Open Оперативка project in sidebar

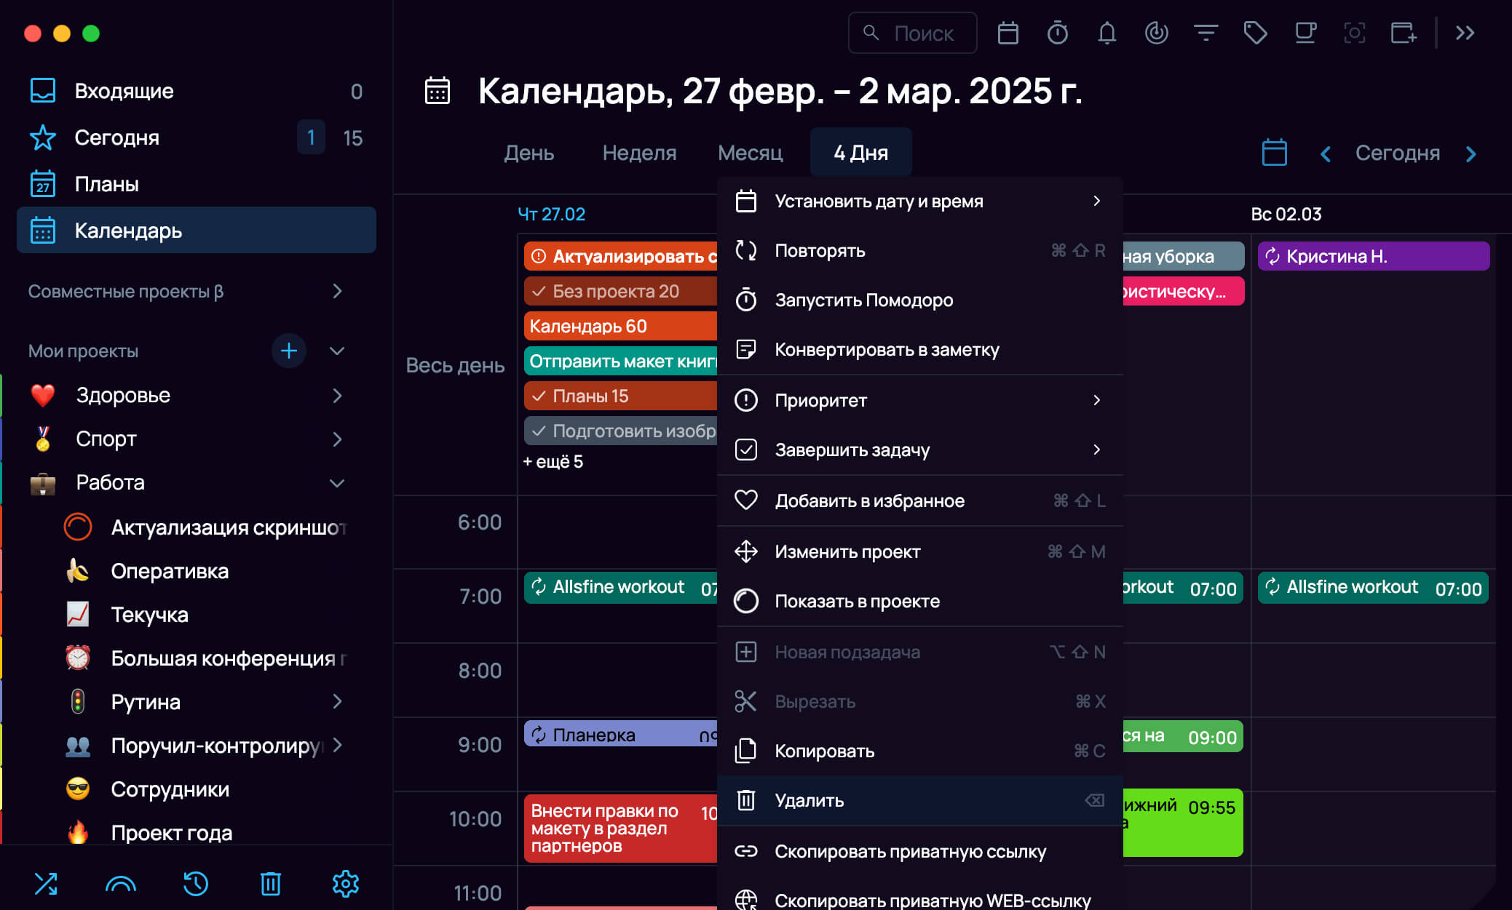tap(170, 571)
